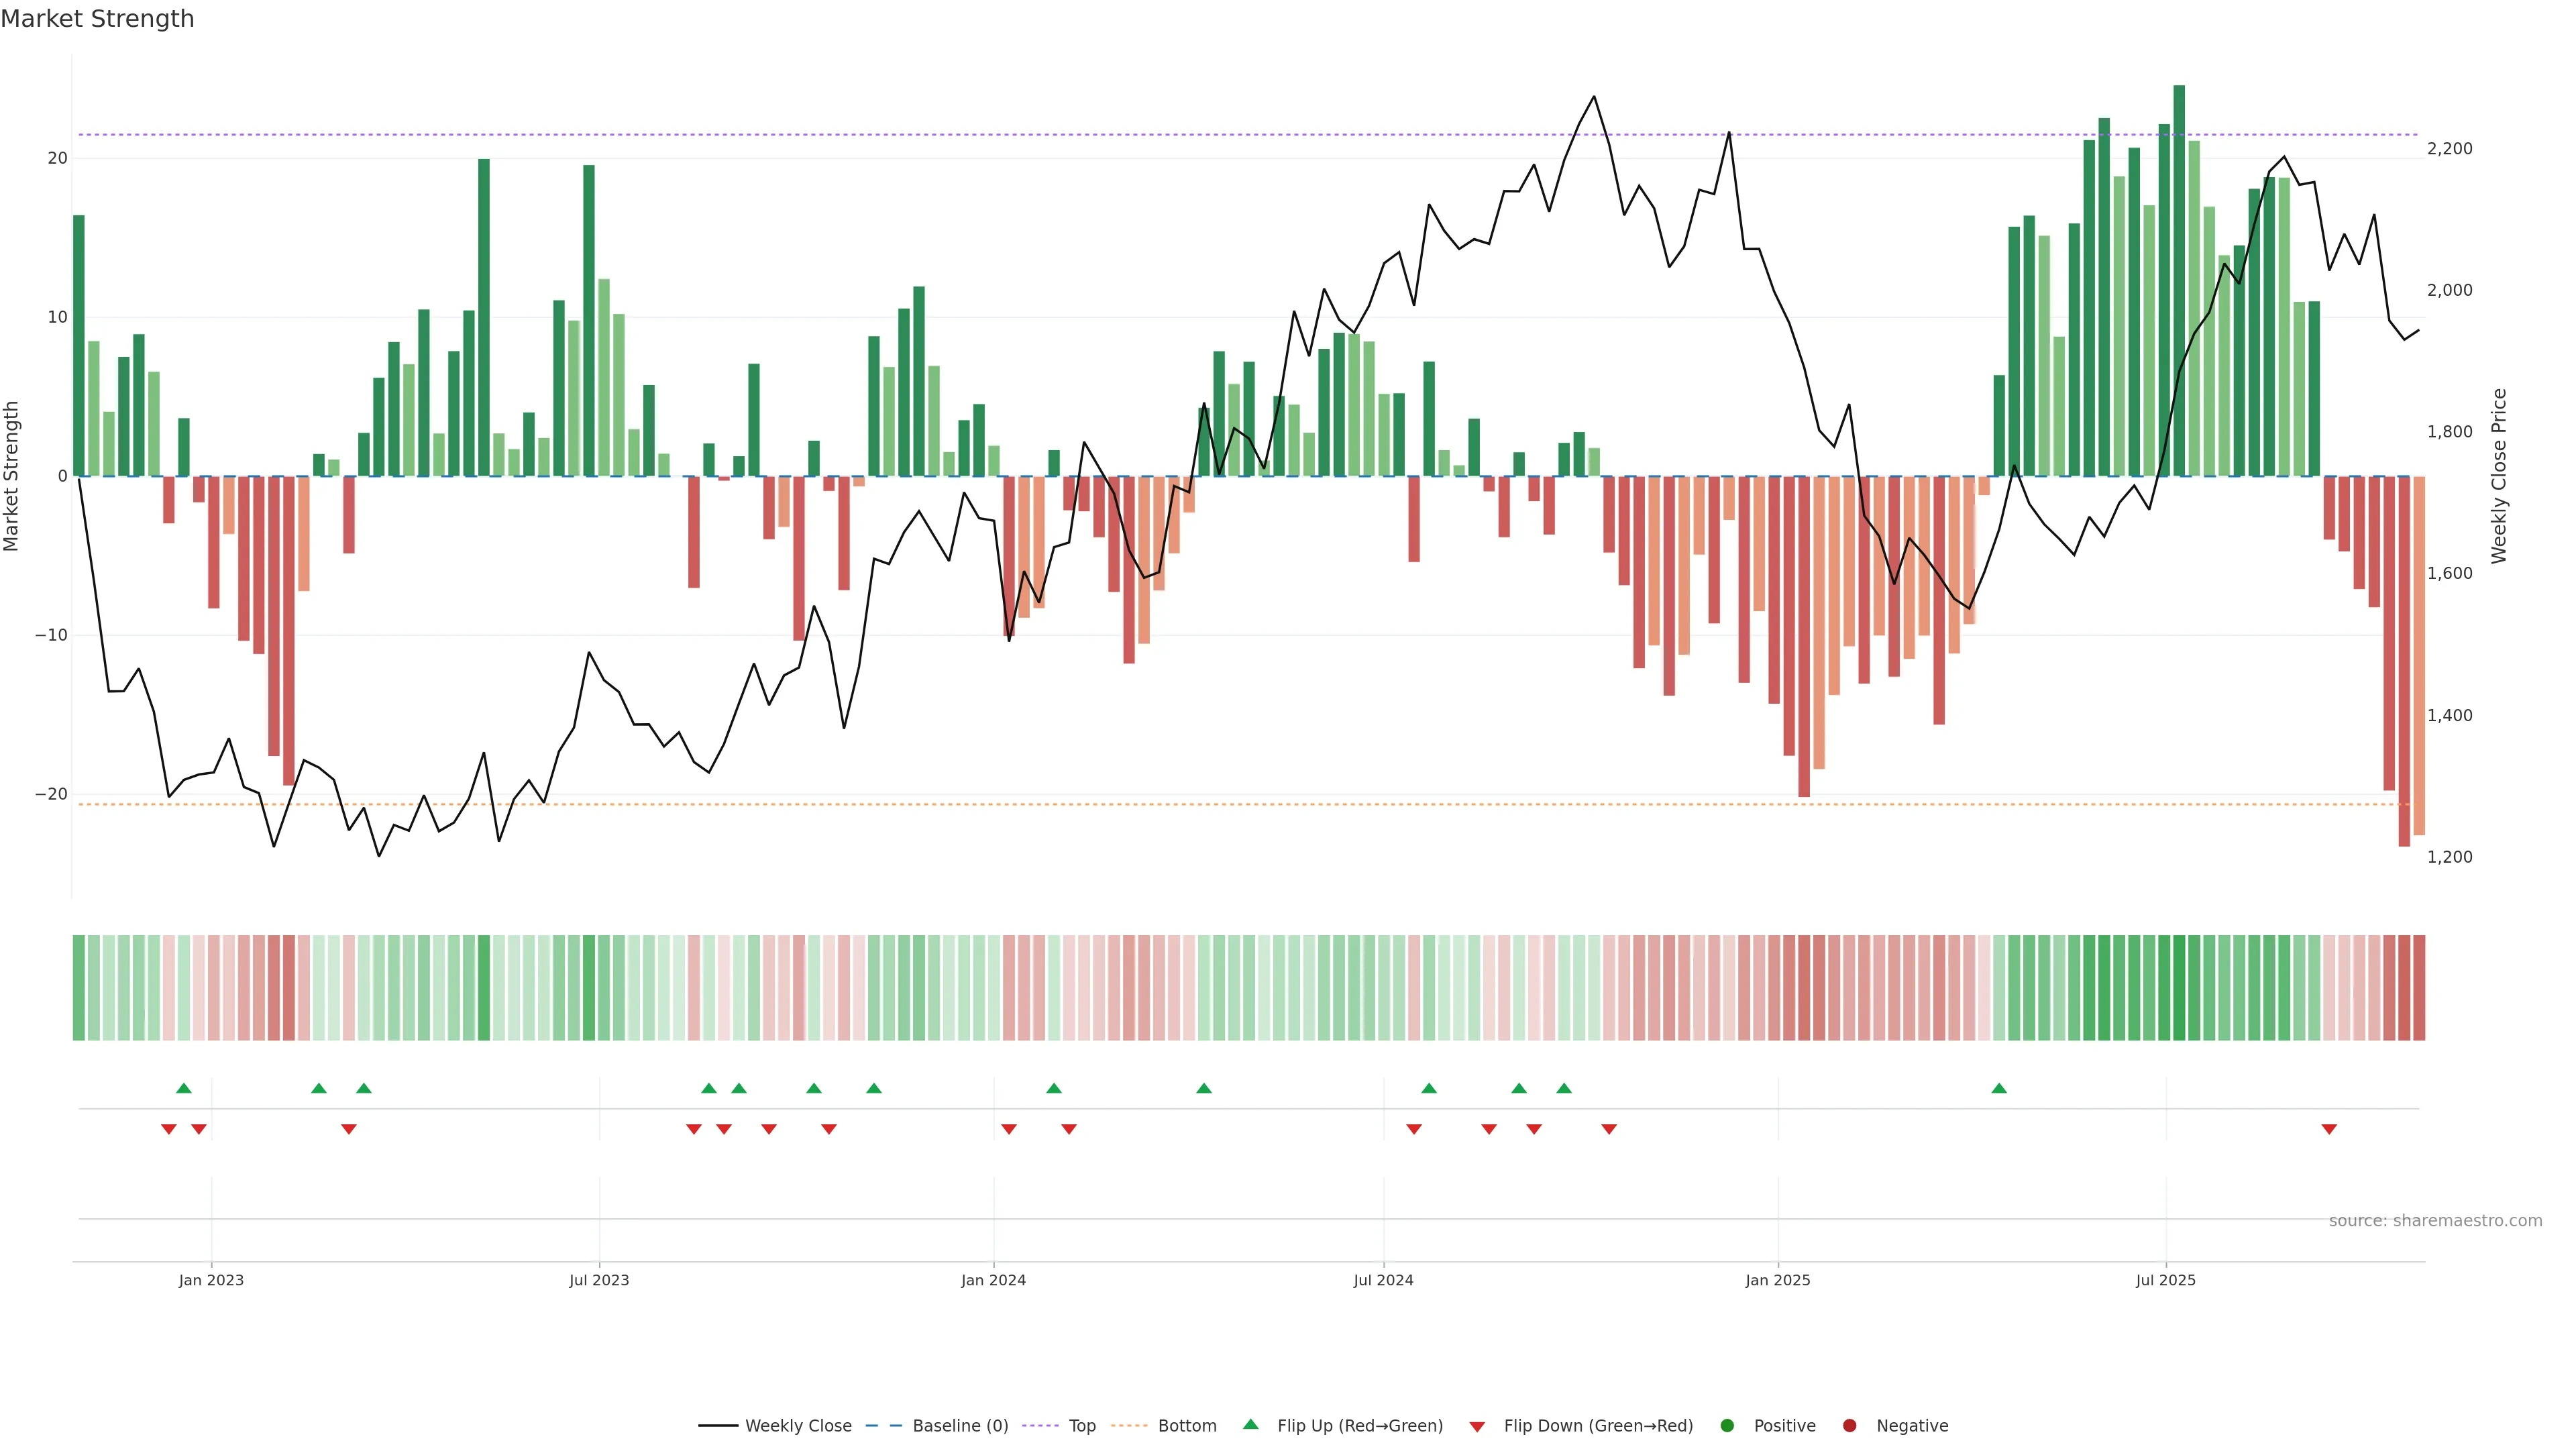Click the last dark red heatmap cell
2576x1449 pixels.
[2419, 988]
